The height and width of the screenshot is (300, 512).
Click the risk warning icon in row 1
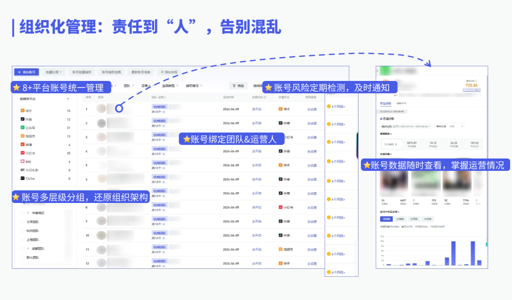pyautogui.click(x=329, y=107)
